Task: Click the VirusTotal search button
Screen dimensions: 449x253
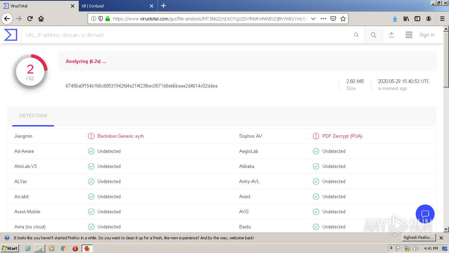Action: [x=374, y=35]
